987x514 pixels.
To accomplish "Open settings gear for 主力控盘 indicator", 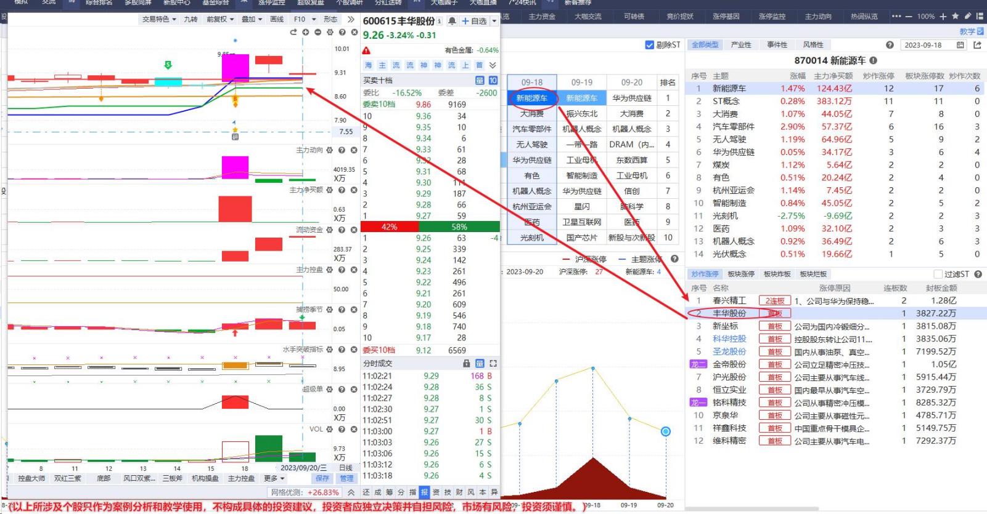I will click(x=330, y=270).
